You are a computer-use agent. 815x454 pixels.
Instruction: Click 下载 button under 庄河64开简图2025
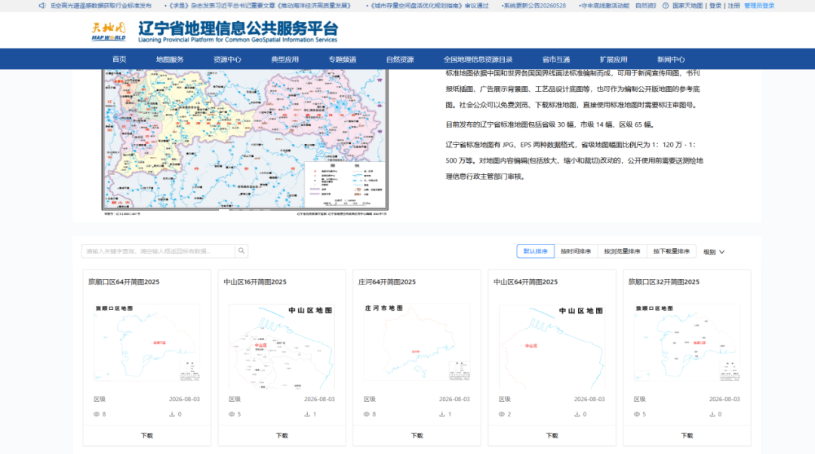click(417, 436)
